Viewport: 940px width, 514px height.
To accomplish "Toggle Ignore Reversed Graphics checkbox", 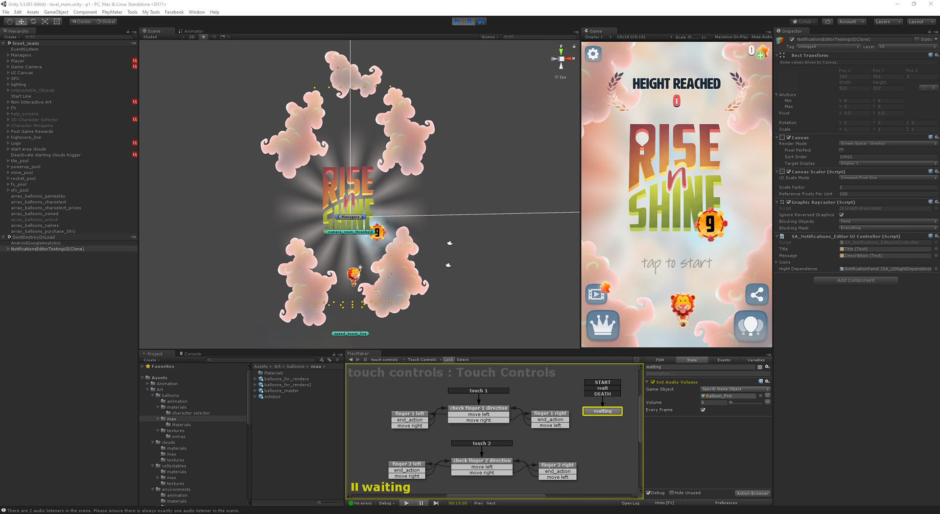I will (841, 215).
